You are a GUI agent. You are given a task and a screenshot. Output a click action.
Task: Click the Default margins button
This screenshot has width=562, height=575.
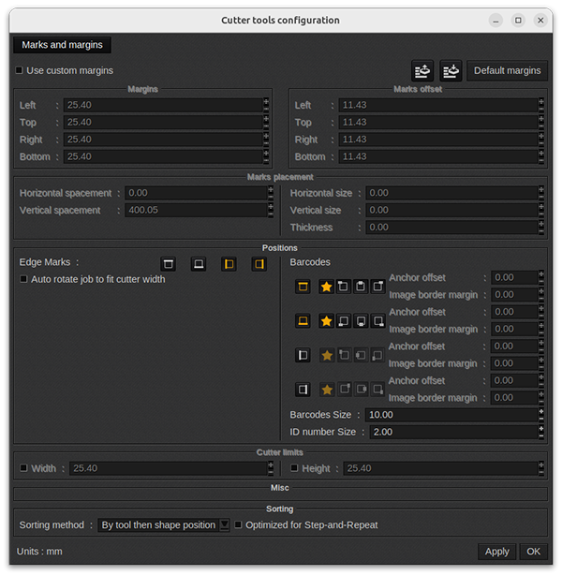(507, 70)
